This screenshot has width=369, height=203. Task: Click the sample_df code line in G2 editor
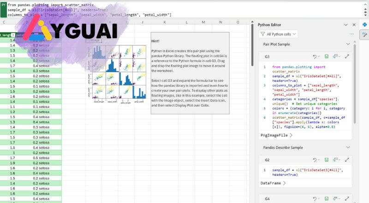click(307, 172)
